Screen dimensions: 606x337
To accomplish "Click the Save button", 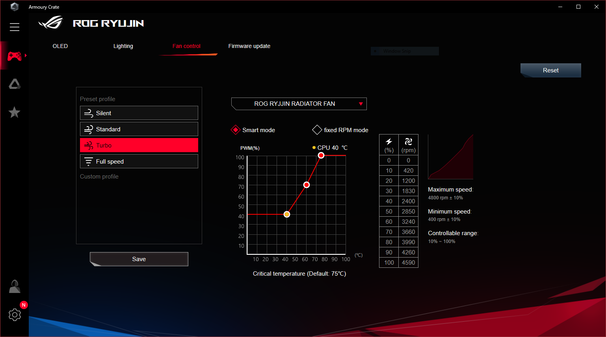I will click(x=139, y=259).
